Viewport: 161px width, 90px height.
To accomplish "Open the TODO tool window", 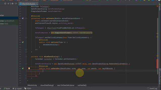I will 28,88.
